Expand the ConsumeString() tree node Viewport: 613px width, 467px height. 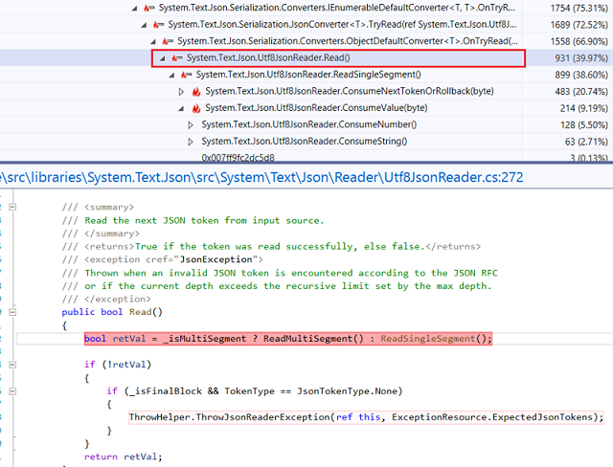click(x=191, y=142)
